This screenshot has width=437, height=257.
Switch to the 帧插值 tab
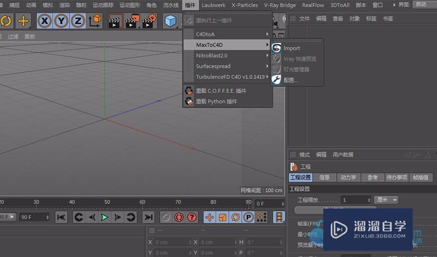421,177
